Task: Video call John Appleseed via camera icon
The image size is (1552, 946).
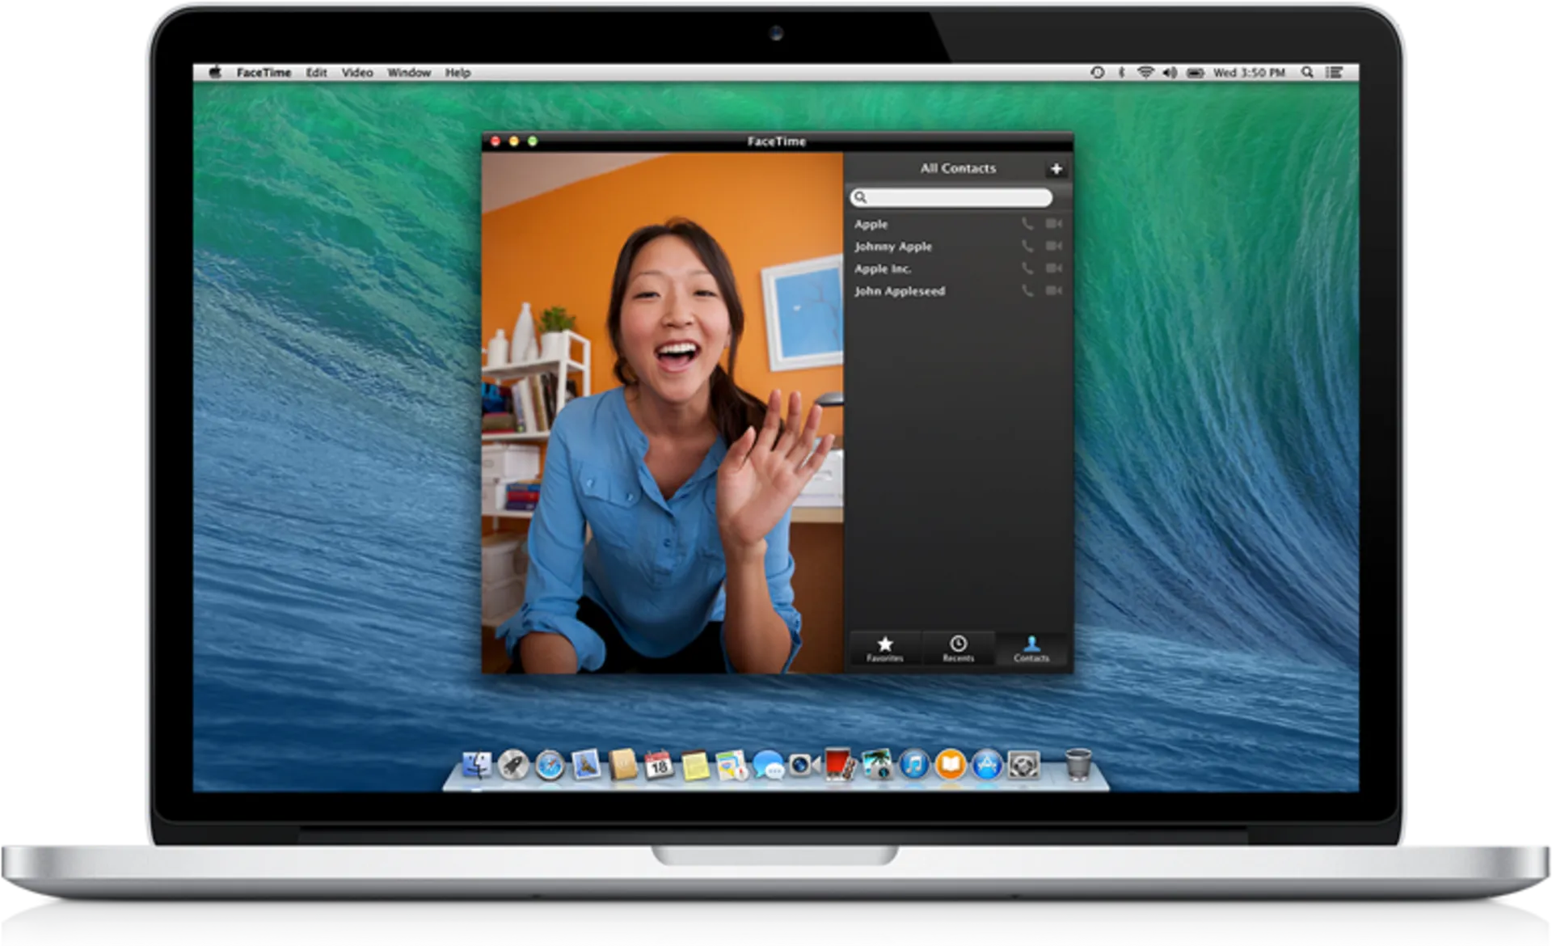Action: [x=1053, y=290]
